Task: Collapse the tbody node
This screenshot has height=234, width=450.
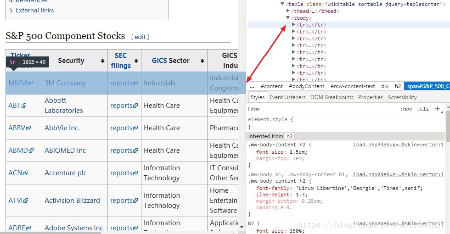Action: (x=288, y=18)
